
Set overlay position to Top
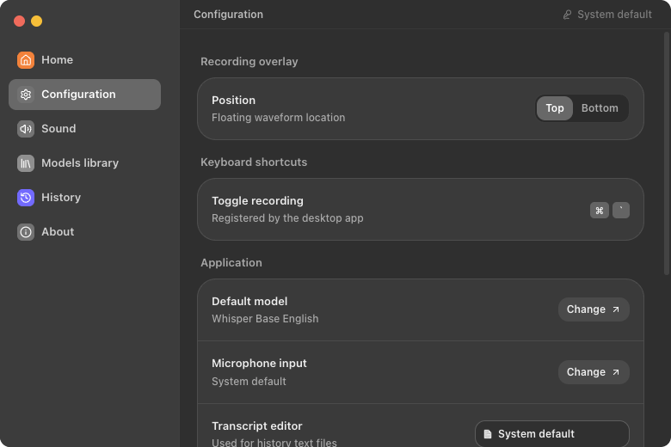tap(555, 108)
